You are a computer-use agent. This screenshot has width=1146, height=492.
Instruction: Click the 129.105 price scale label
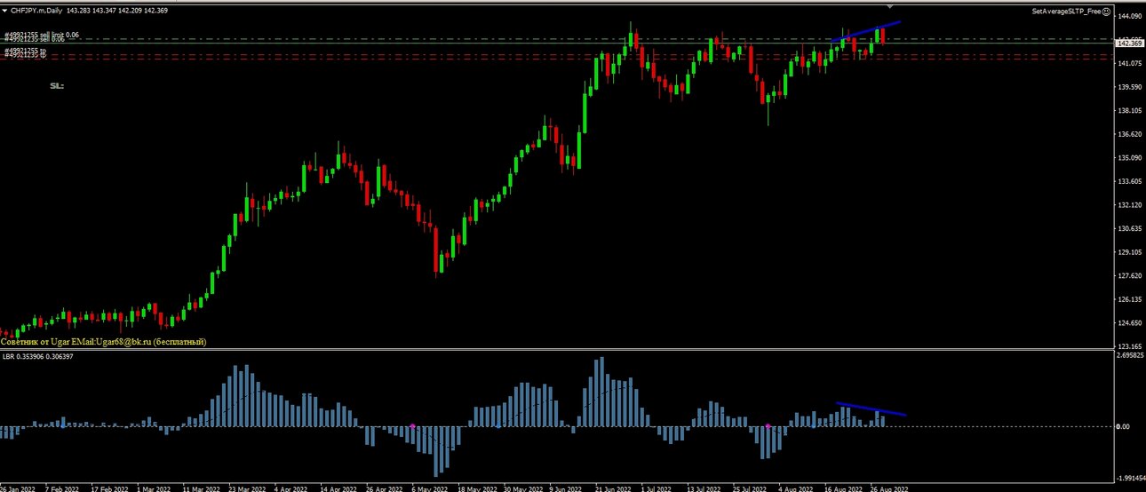[x=1130, y=252]
